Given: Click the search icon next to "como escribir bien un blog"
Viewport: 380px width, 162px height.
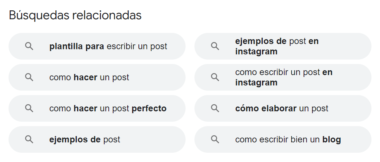Looking at the screenshot, I should click(x=215, y=139).
